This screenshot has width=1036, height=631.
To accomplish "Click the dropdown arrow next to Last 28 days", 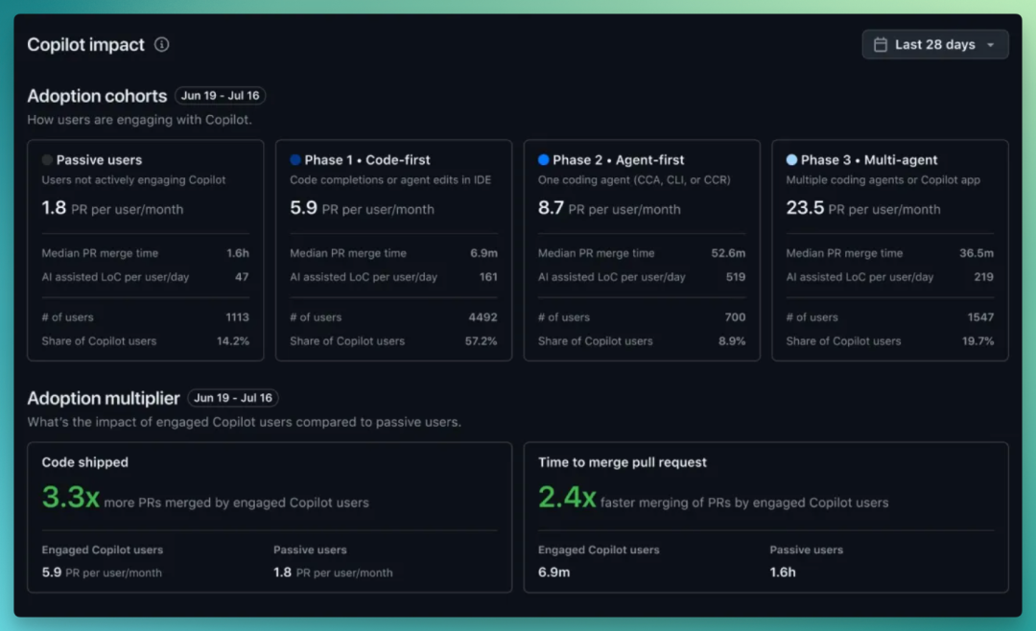I will [990, 45].
